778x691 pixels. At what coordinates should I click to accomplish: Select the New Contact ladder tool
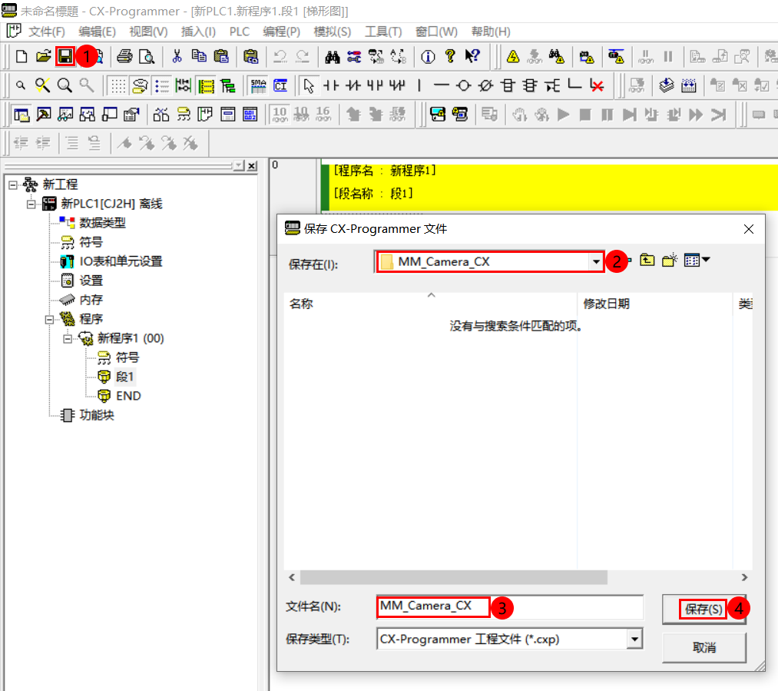332,85
